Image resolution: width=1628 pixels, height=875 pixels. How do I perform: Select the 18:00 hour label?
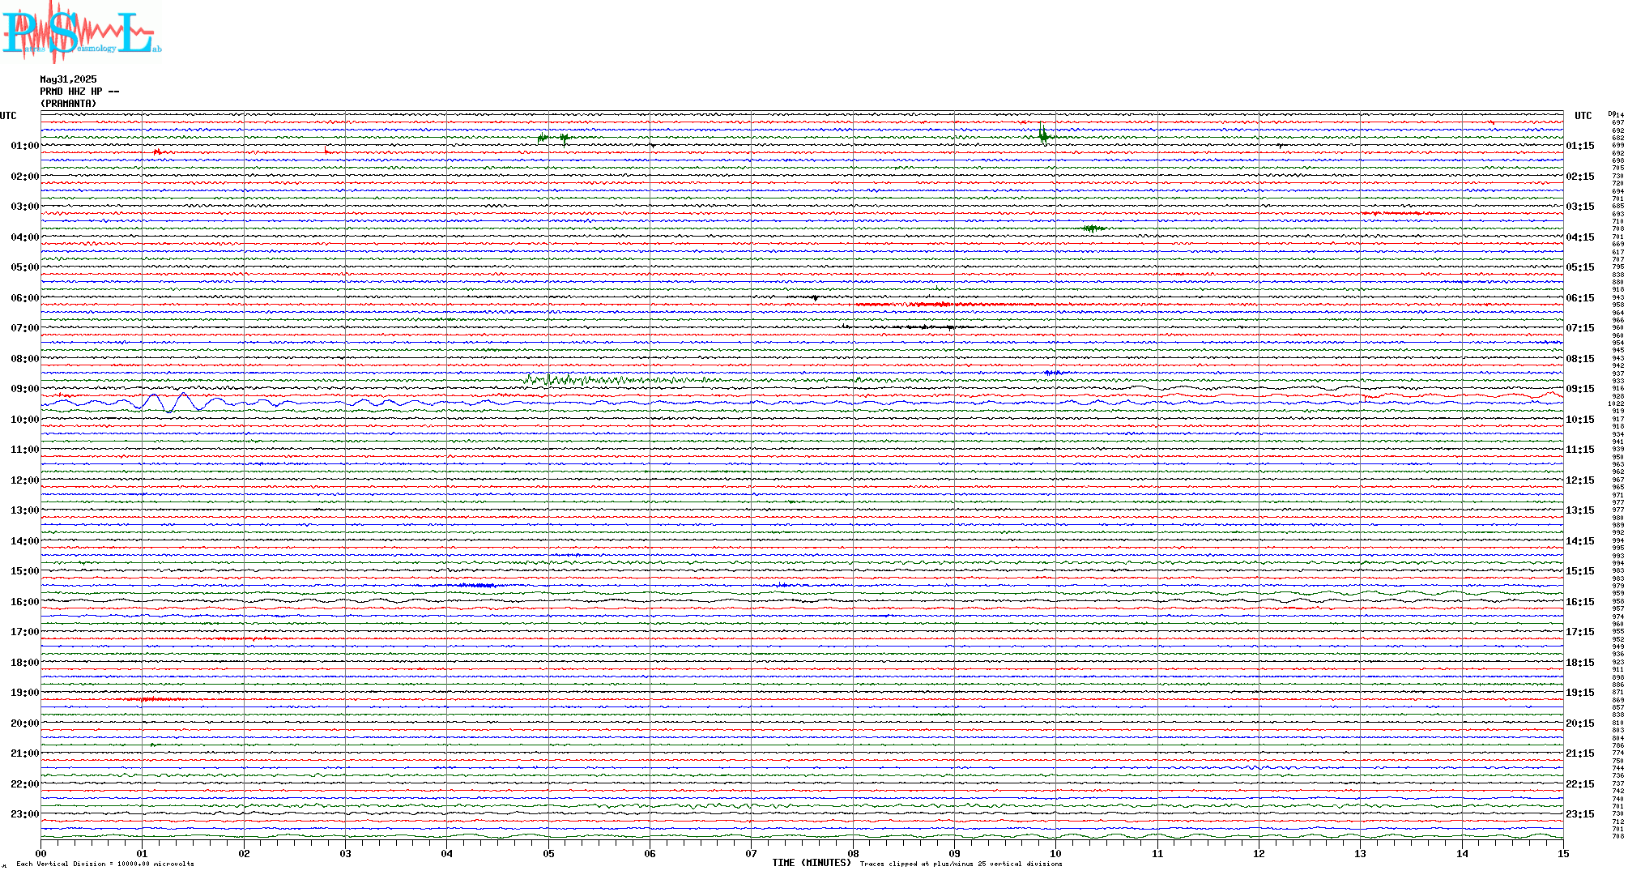pos(24,663)
